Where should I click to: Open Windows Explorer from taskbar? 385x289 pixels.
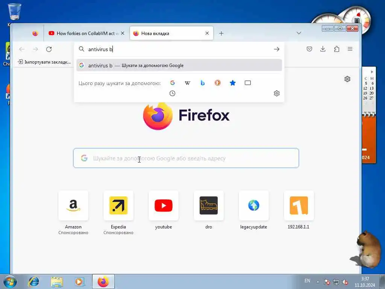pyautogui.click(x=57, y=281)
